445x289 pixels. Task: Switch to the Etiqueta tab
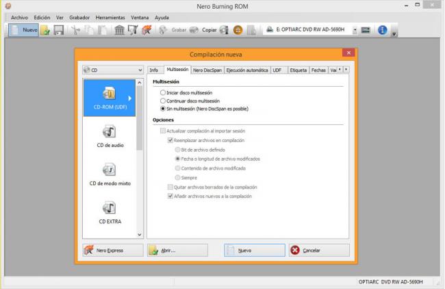tap(298, 70)
